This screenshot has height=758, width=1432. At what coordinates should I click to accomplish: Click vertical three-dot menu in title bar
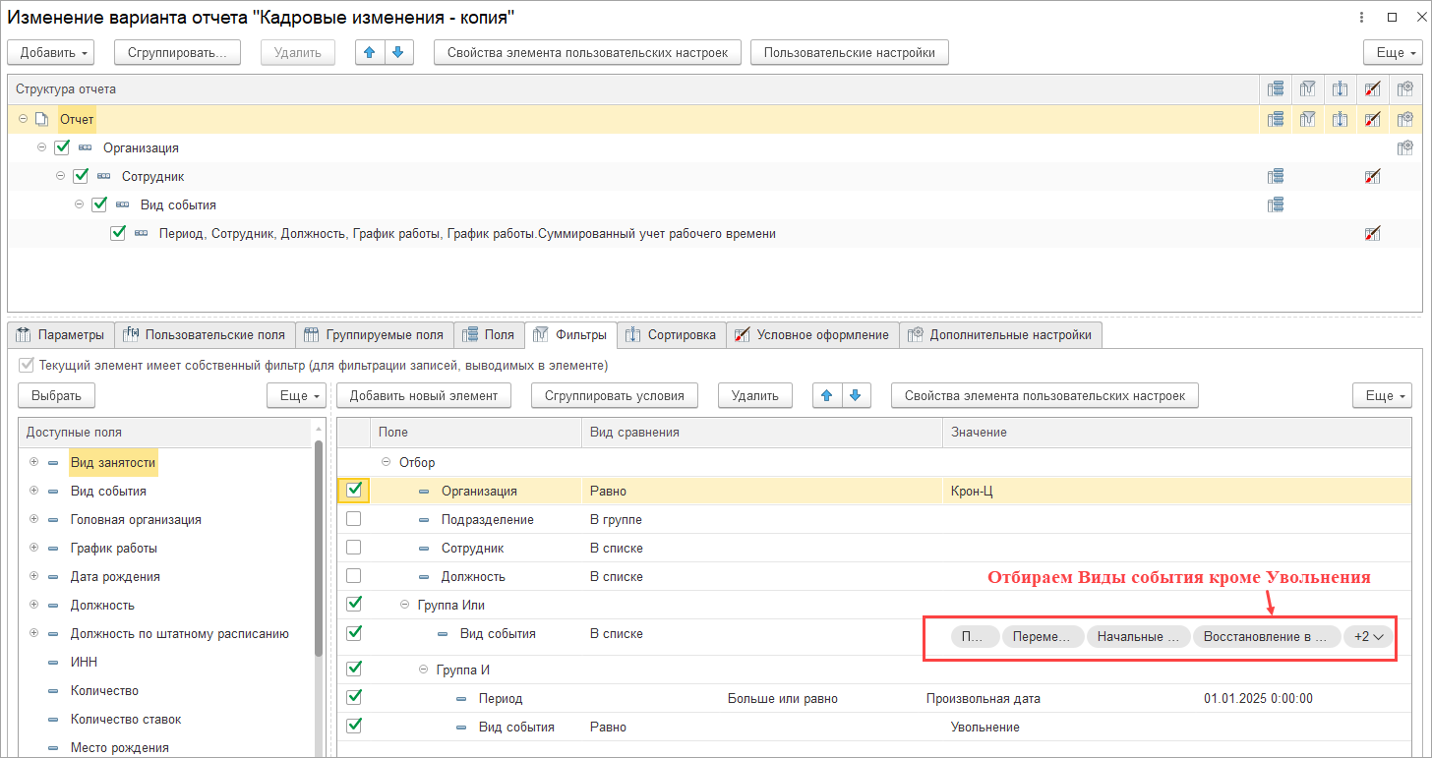click(x=1361, y=18)
